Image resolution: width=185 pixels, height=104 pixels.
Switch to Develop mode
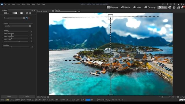tap(150, 7)
